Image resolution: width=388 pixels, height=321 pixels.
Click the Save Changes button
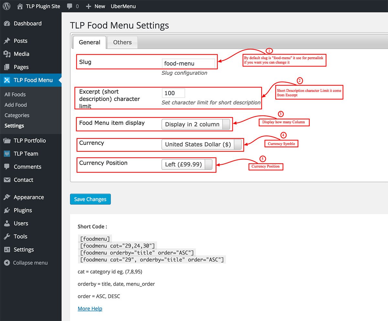click(90, 199)
